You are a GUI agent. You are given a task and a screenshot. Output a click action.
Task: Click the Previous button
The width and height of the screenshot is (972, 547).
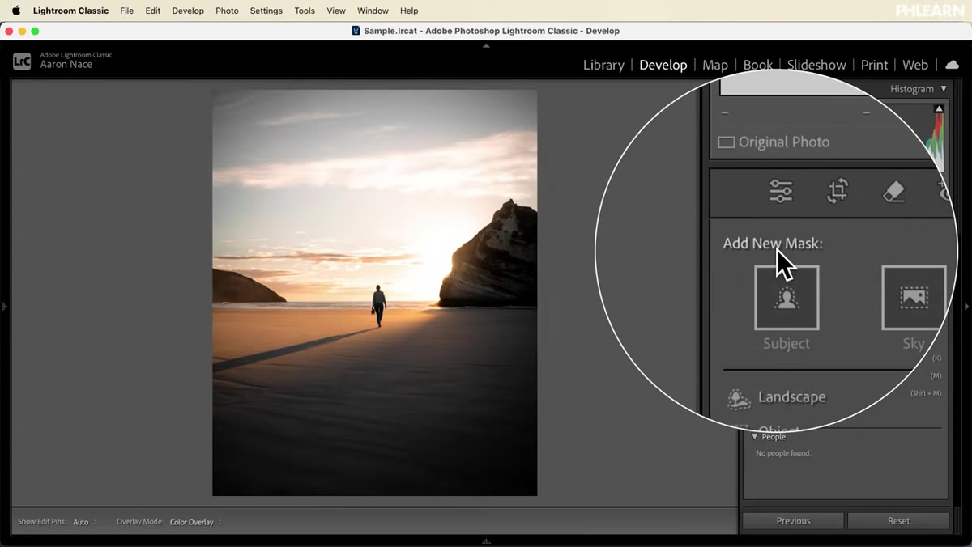[x=793, y=521]
